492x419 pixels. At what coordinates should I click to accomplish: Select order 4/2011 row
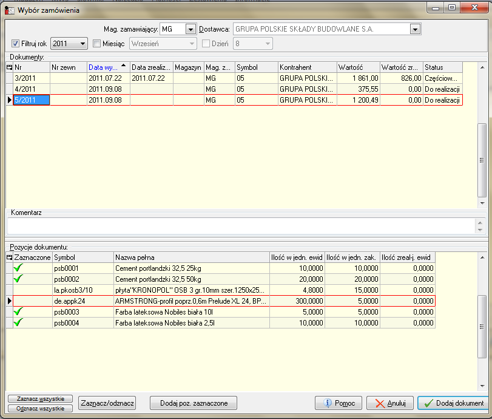(234, 89)
